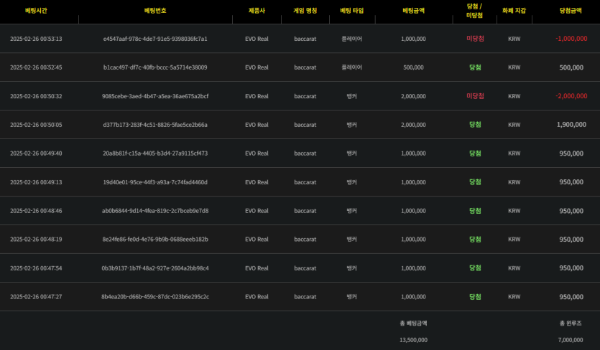Screen dimensions: 600x350
Task: Select the 제품사 column header
Action: click(257, 11)
